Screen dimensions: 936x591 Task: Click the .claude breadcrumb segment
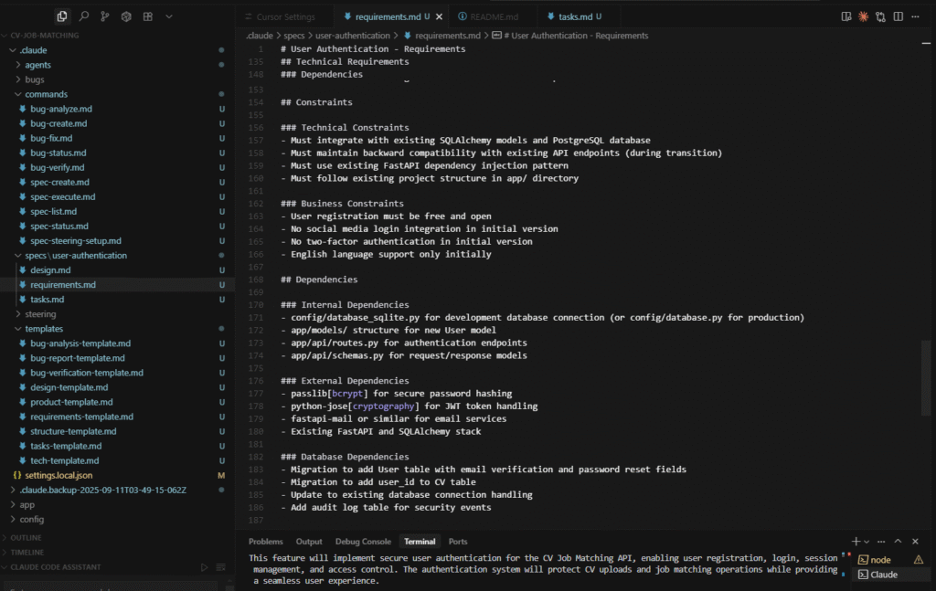click(x=259, y=36)
